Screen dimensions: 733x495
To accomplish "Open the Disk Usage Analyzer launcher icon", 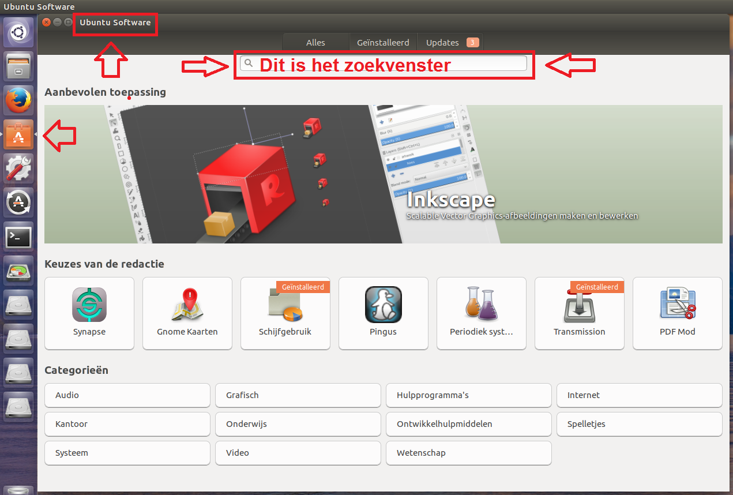I will click(18, 271).
